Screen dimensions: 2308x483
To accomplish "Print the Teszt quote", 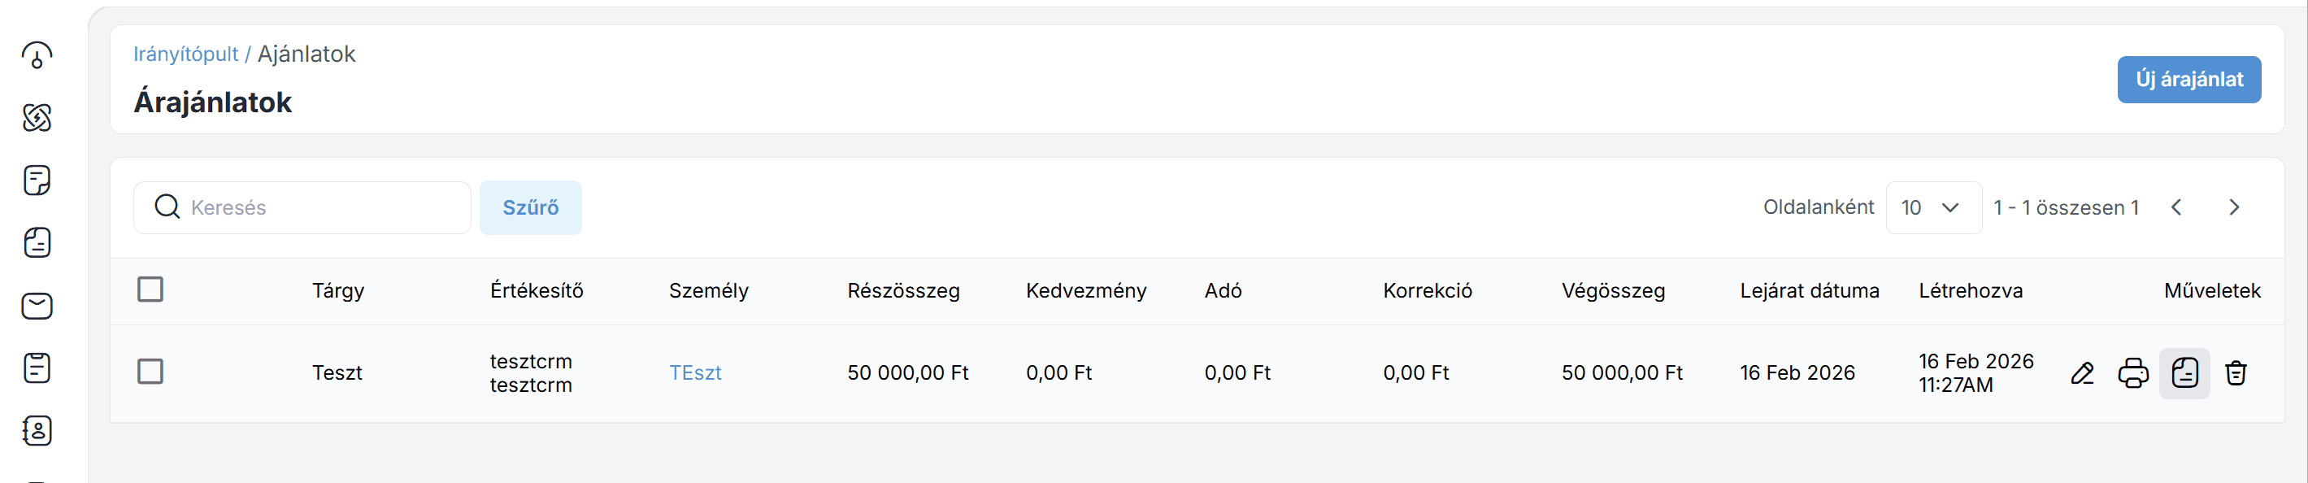I will click(x=2133, y=372).
